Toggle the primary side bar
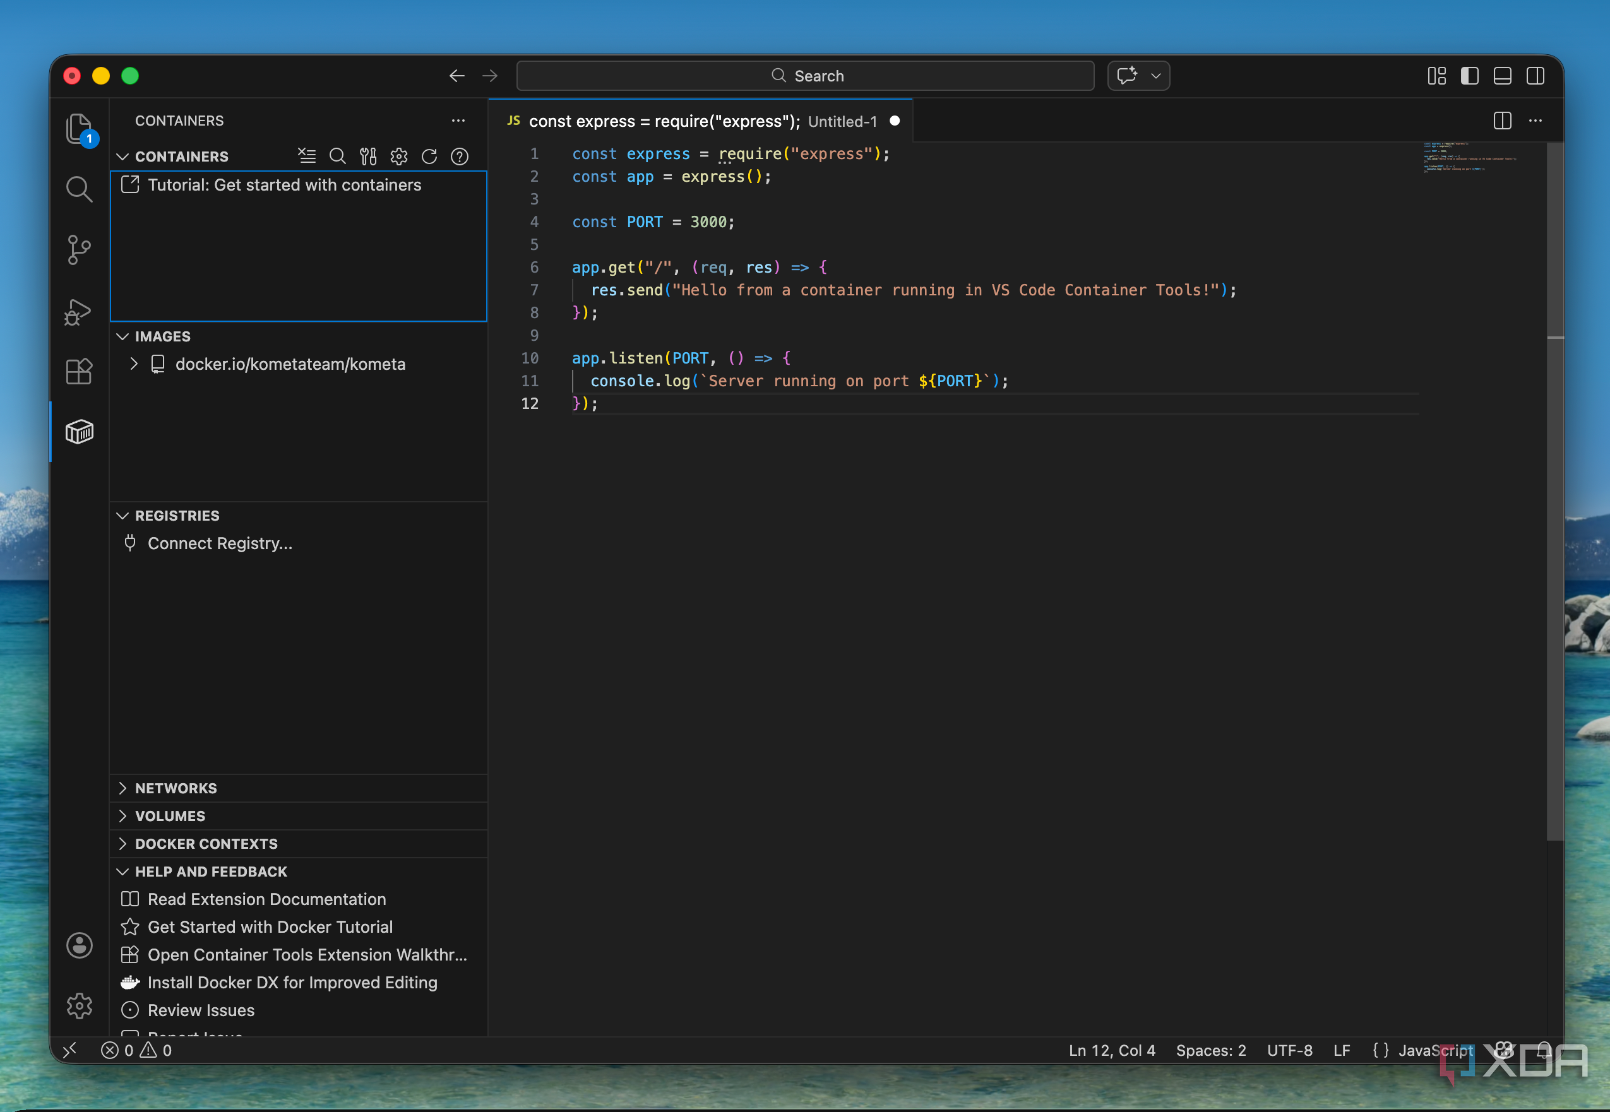The height and width of the screenshot is (1112, 1610). pyautogui.click(x=1470, y=75)
